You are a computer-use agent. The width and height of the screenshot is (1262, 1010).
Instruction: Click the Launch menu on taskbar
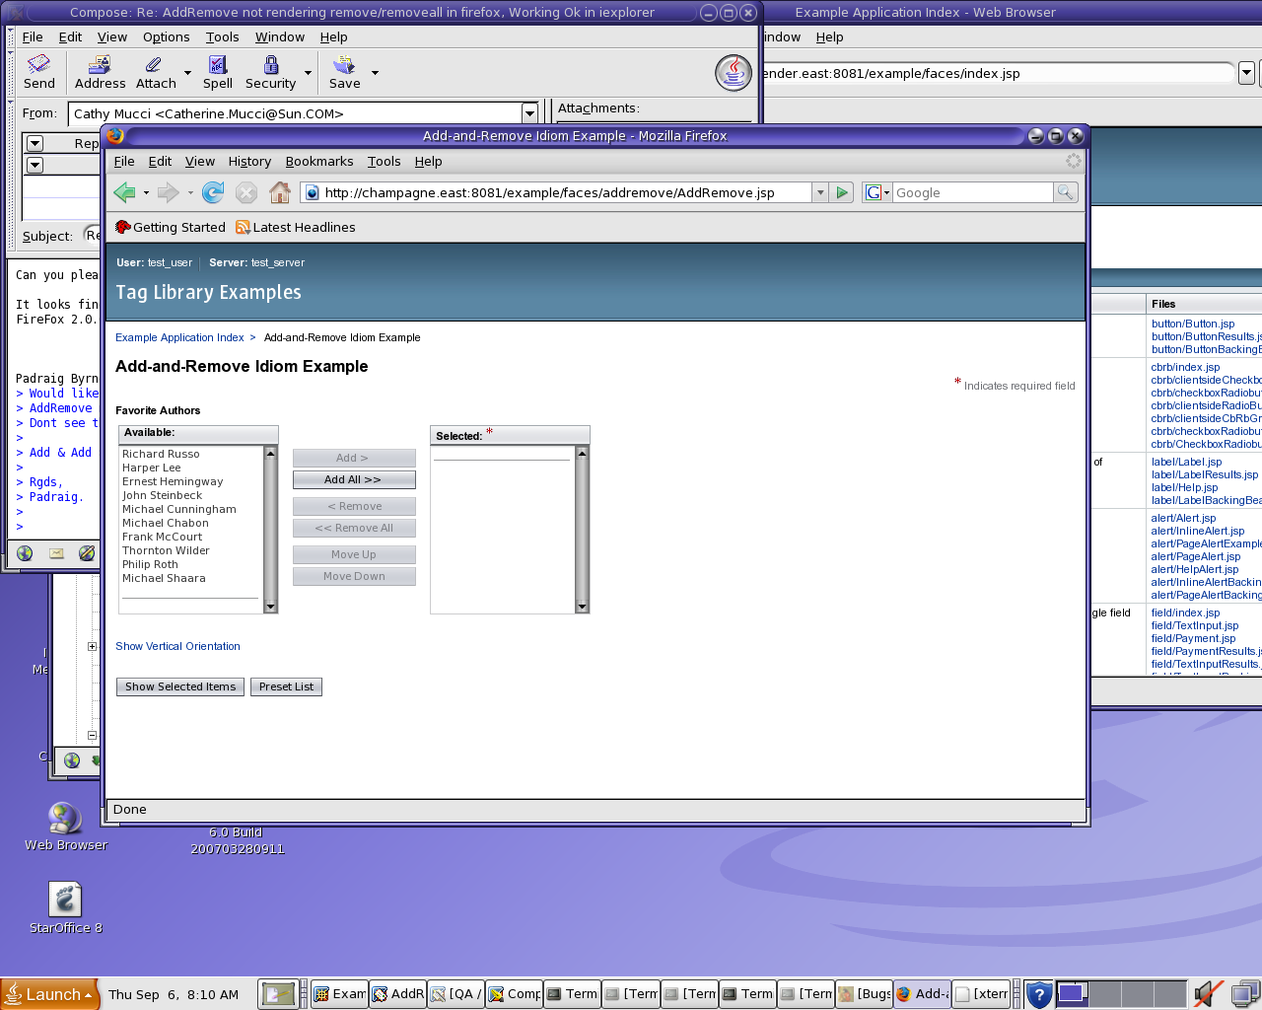point(50,994)
